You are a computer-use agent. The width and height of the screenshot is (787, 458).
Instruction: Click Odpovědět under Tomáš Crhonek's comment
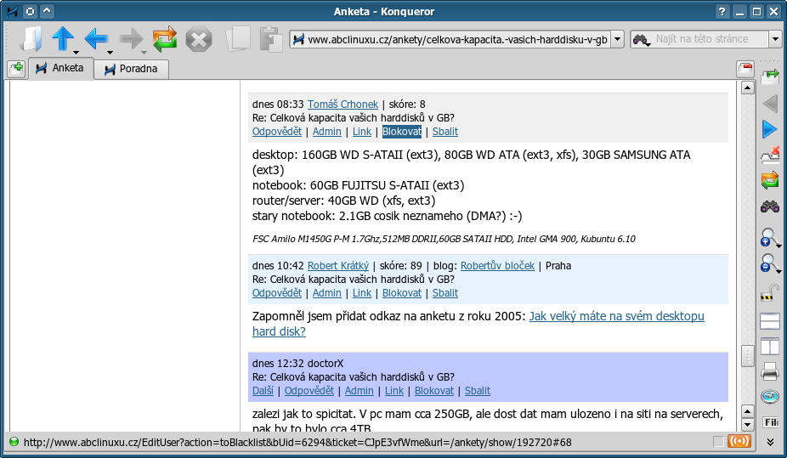point(277,132)
